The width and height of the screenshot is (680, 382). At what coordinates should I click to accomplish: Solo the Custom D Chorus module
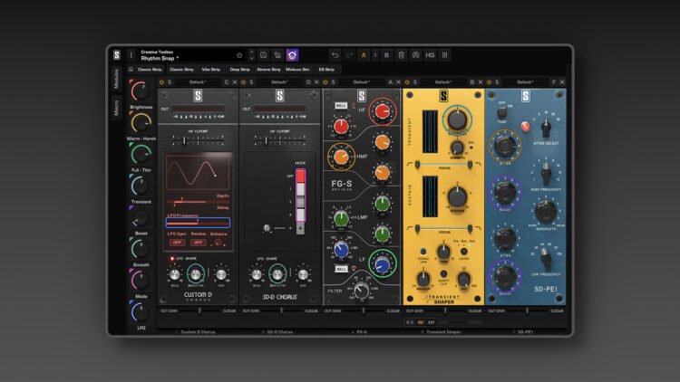pos(170,81)
